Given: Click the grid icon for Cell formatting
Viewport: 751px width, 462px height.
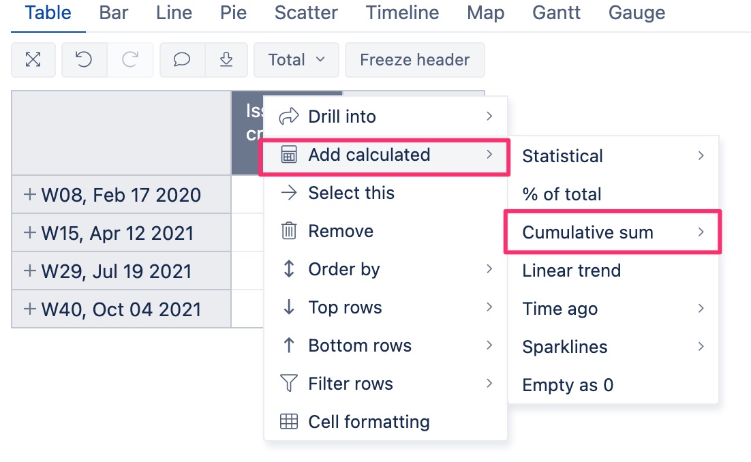Looking at the screenshot, I should click(x=289, y=422).
